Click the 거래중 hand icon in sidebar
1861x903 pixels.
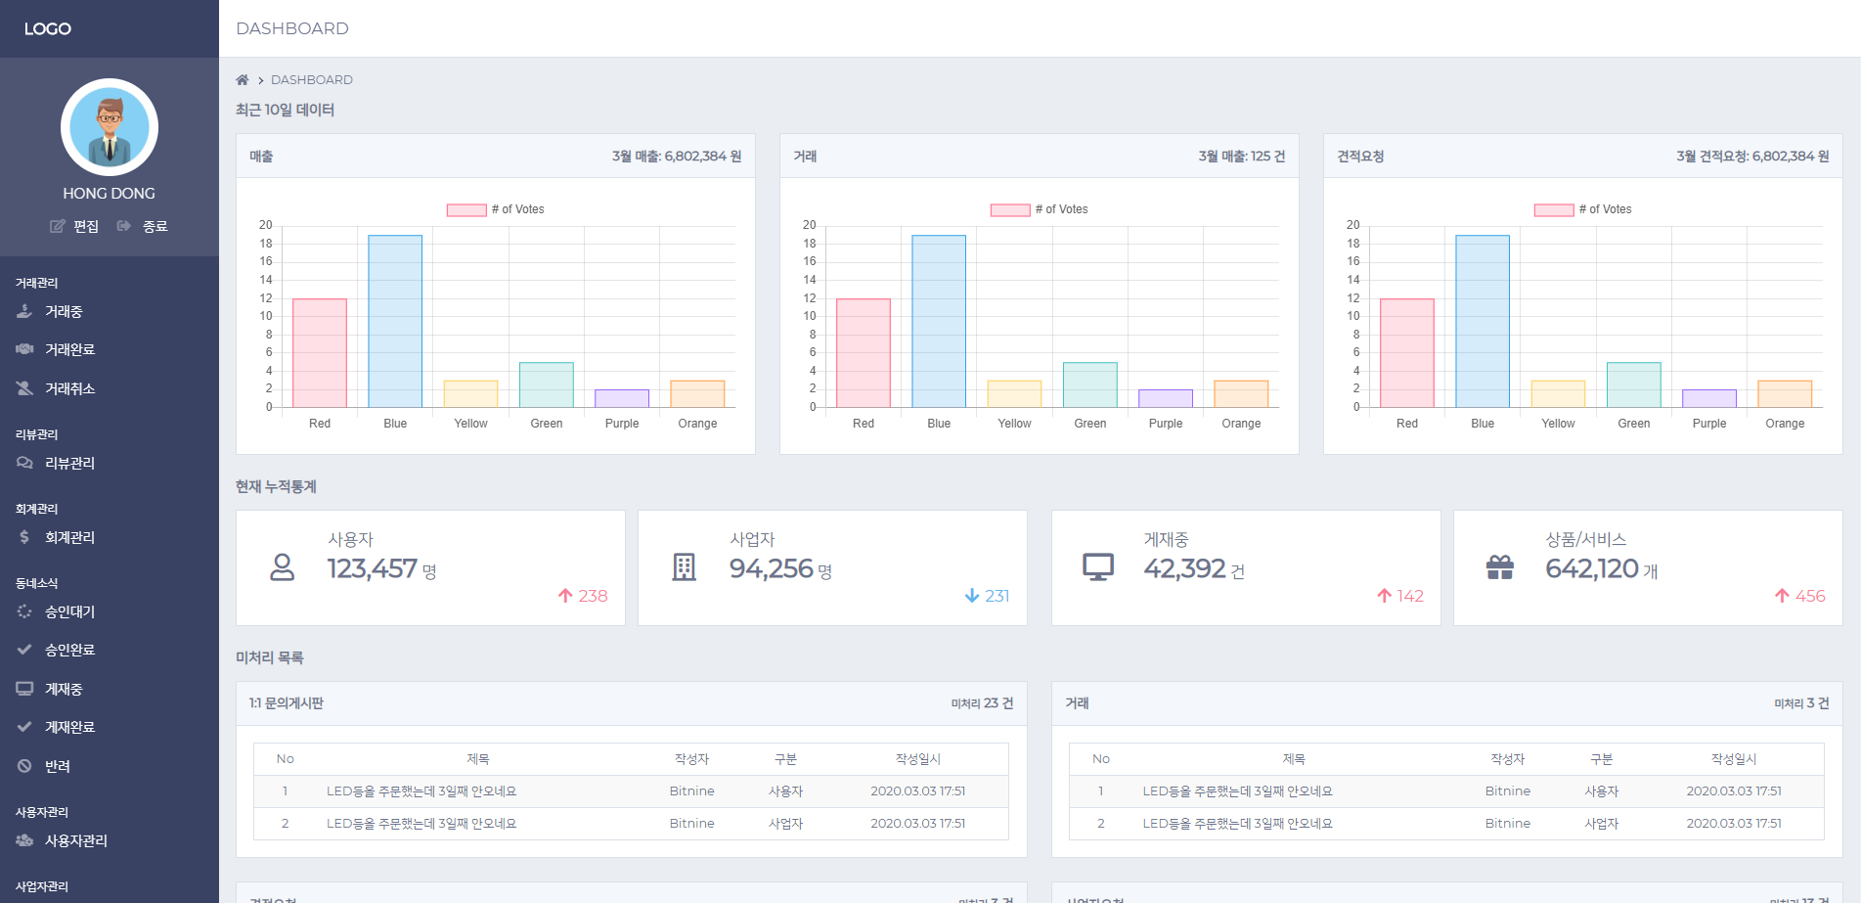coord(24,311)
